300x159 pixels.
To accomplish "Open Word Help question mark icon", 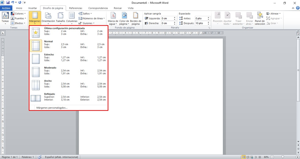I will 298,8.
